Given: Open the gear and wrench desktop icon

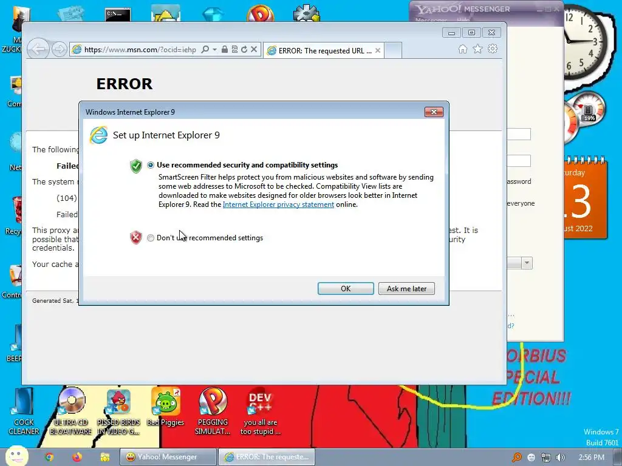Looking at the screenshot, I should 306,13.
